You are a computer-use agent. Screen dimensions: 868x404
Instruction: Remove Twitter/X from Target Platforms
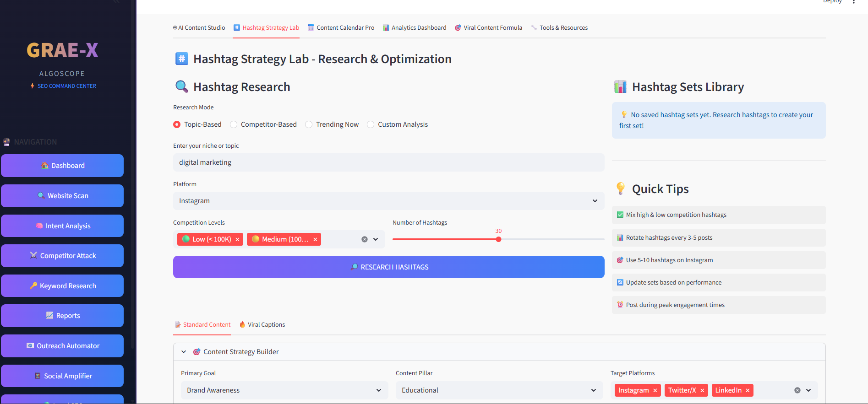(702, 390)
